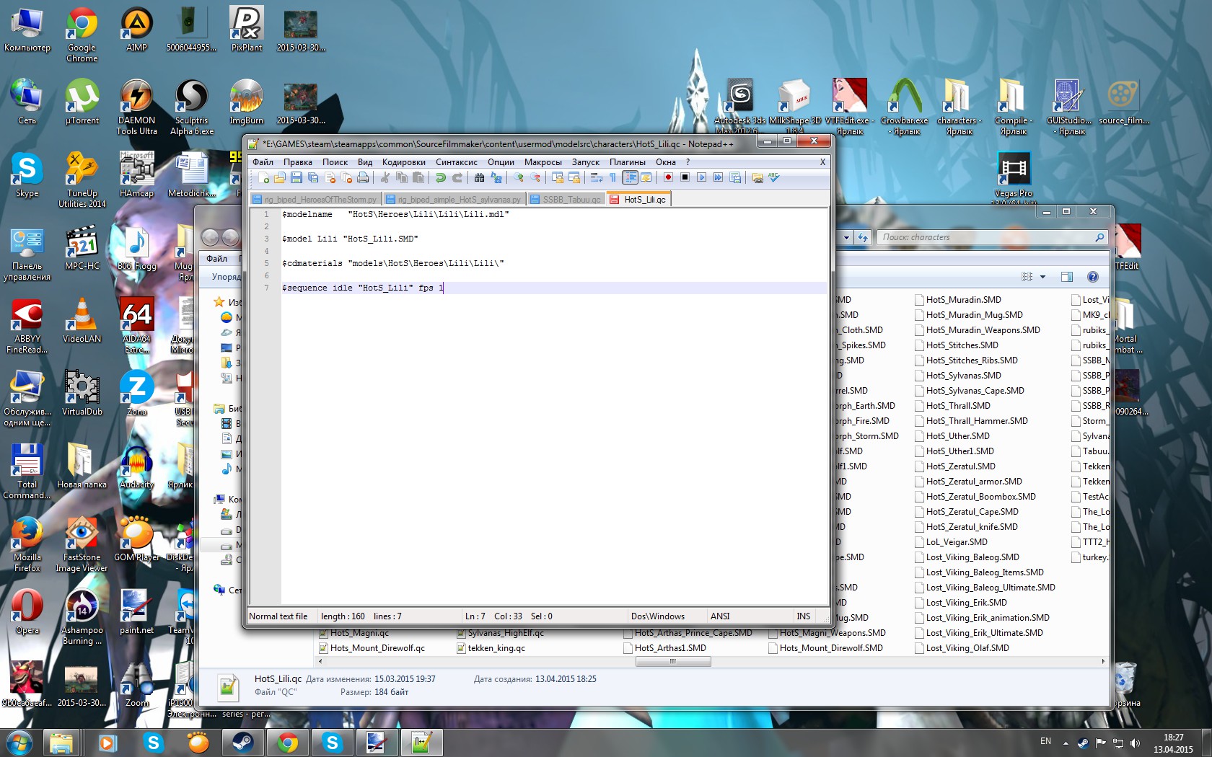
Task: Go back in Explorer window
Action: 210,237
